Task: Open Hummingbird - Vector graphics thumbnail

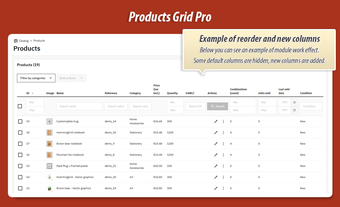Action: pyautogui.click(x=49, y=177)
